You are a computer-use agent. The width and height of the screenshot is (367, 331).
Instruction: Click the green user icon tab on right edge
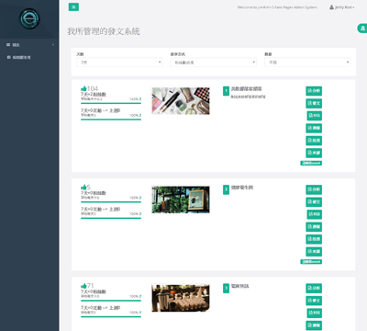tap(362, 29)
